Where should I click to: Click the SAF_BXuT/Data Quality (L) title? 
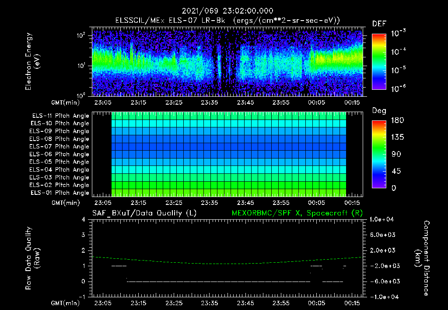[144, 213]
